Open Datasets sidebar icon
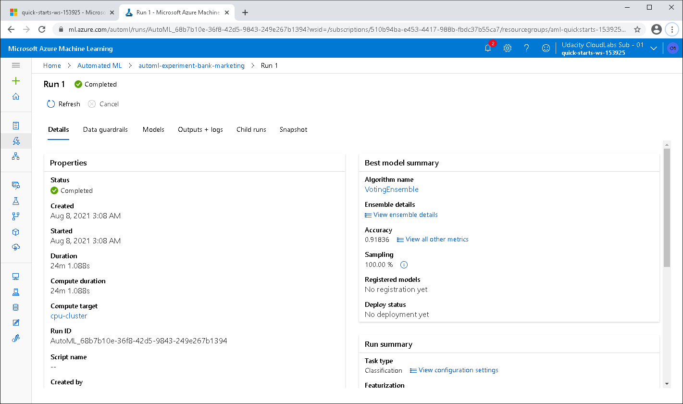Screen dimensions: 683x404 (16, 185)
